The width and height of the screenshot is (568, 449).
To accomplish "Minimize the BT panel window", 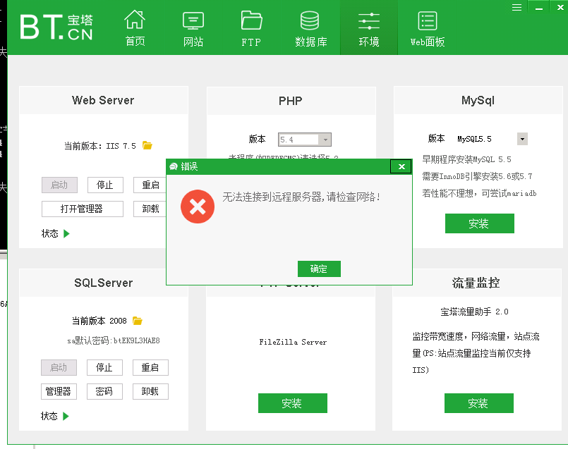I will point(539,7).
